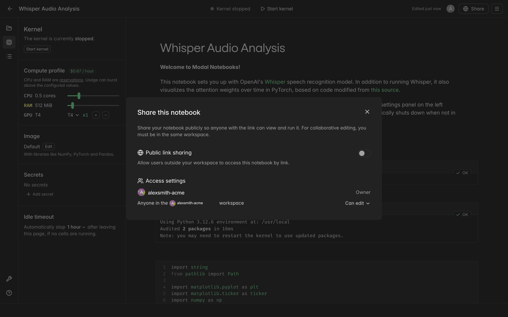The width and height of the screenshot is (508, 317).
Task: Open the 1 hour idle timeout dropdown
Action: pyautogui.click(x=76, y=227)
